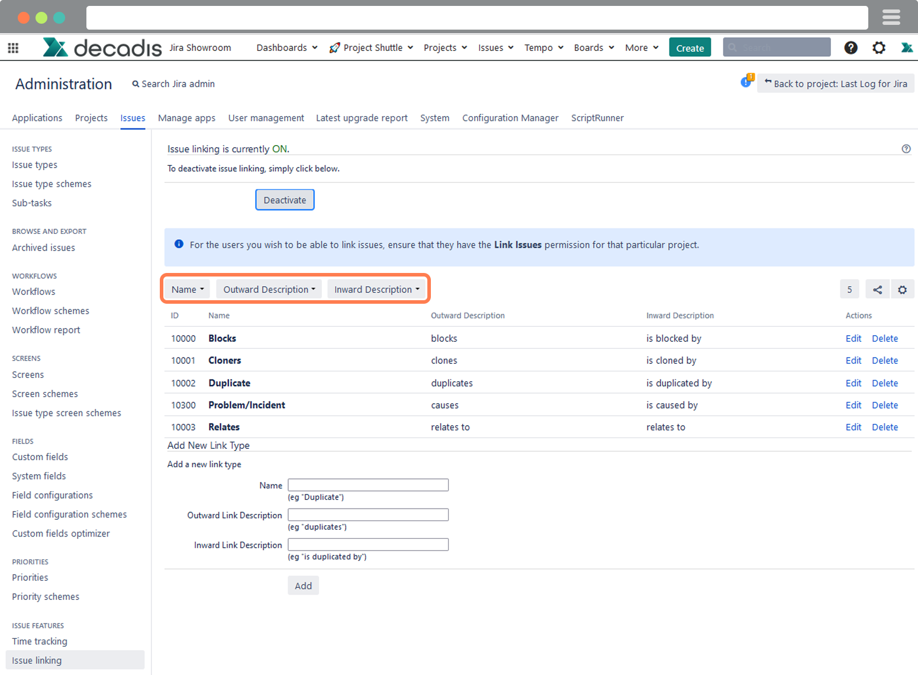The image size is (918, 675).
Task: Expand the Outward Description filter dropdown
Action: [x=269, y=290]
